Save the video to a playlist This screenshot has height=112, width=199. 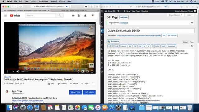click(85, 84)
